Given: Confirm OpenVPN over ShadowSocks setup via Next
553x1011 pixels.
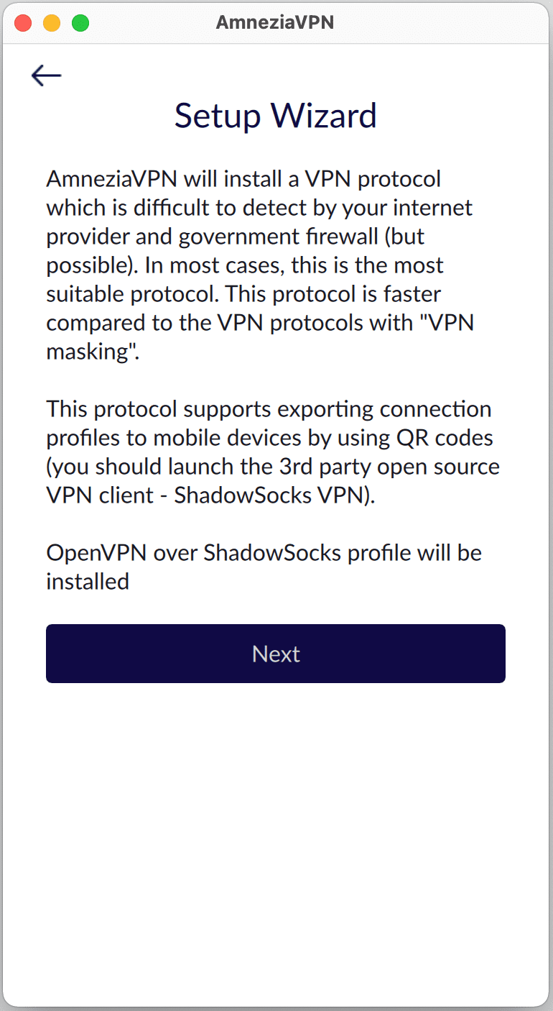Looking at the screenshot, I should pos(276,654).
